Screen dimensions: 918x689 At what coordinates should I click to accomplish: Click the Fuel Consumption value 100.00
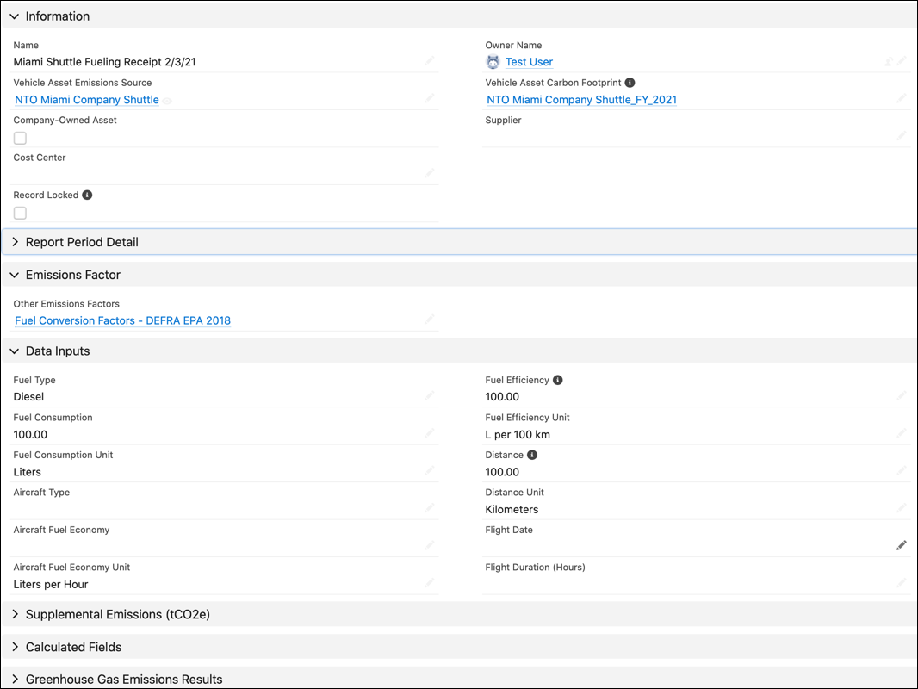(30, 434)
